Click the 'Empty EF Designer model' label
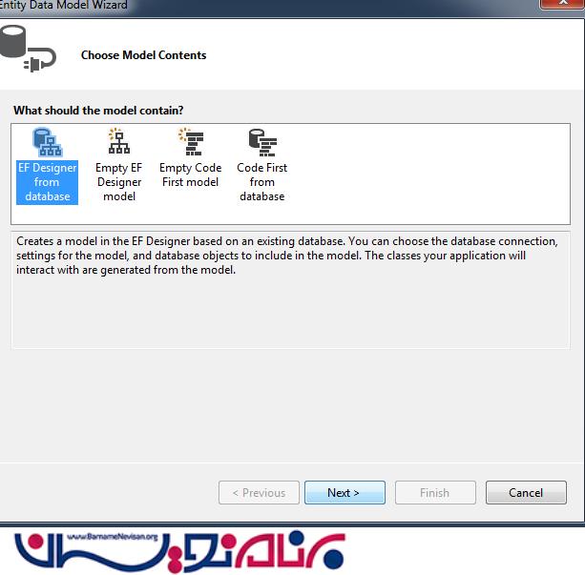 (119, 182)
